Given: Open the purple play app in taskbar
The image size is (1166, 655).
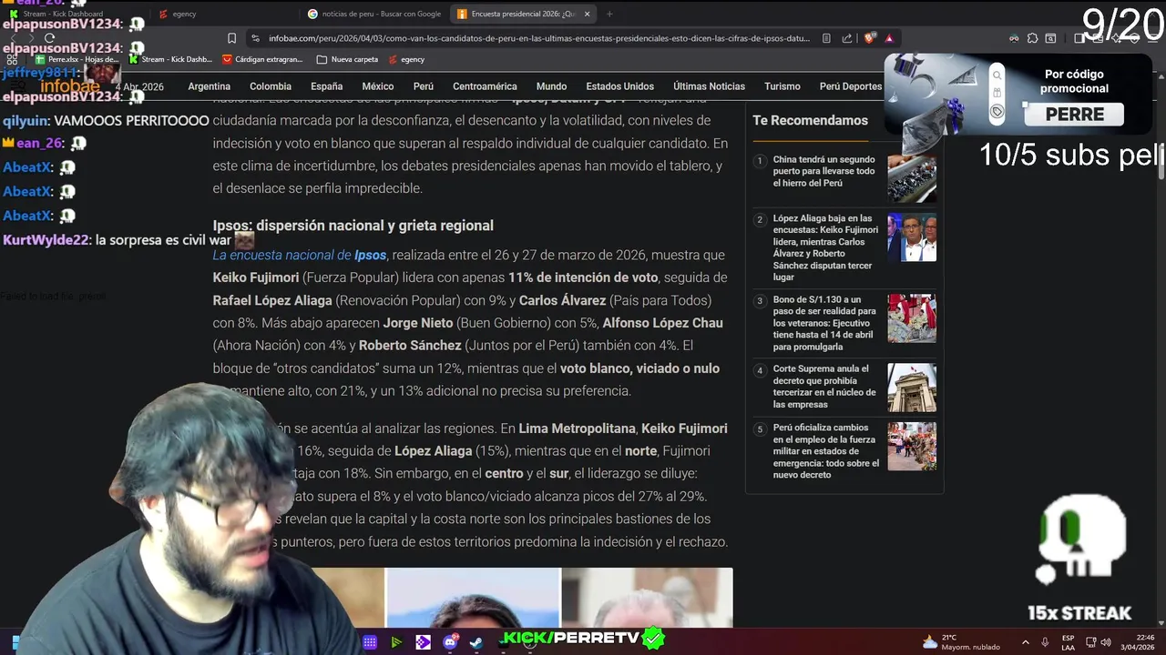Looking at the screenshot, I should (x=423, y=642).
